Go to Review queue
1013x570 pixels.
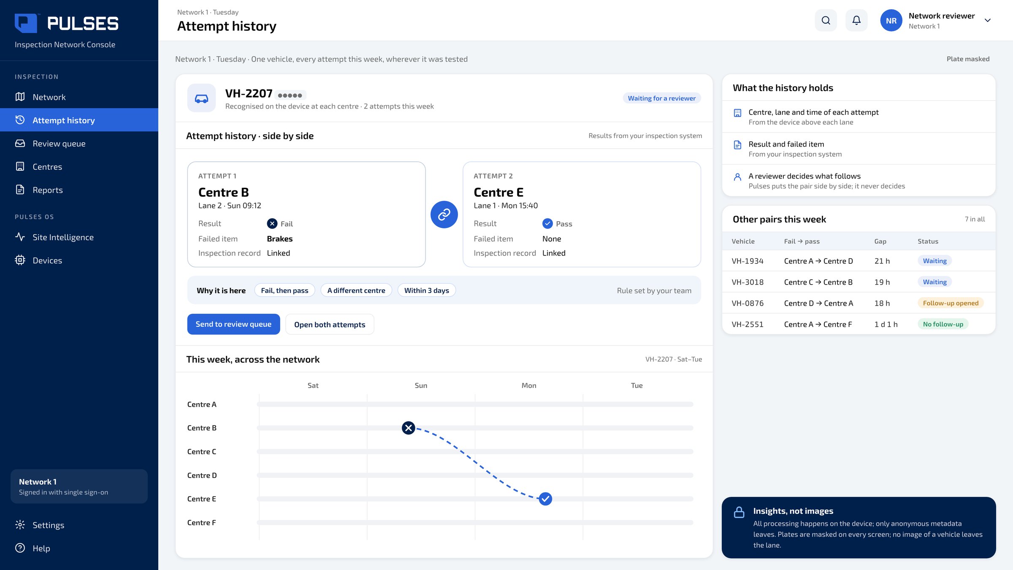tap(79, 143)
